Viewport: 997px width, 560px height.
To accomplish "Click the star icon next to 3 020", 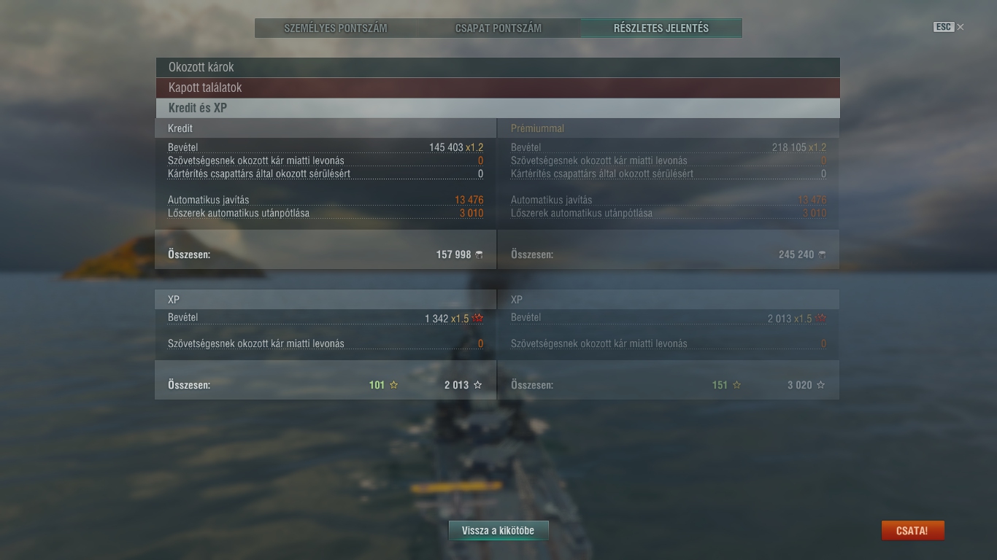I will coord(821,385).
